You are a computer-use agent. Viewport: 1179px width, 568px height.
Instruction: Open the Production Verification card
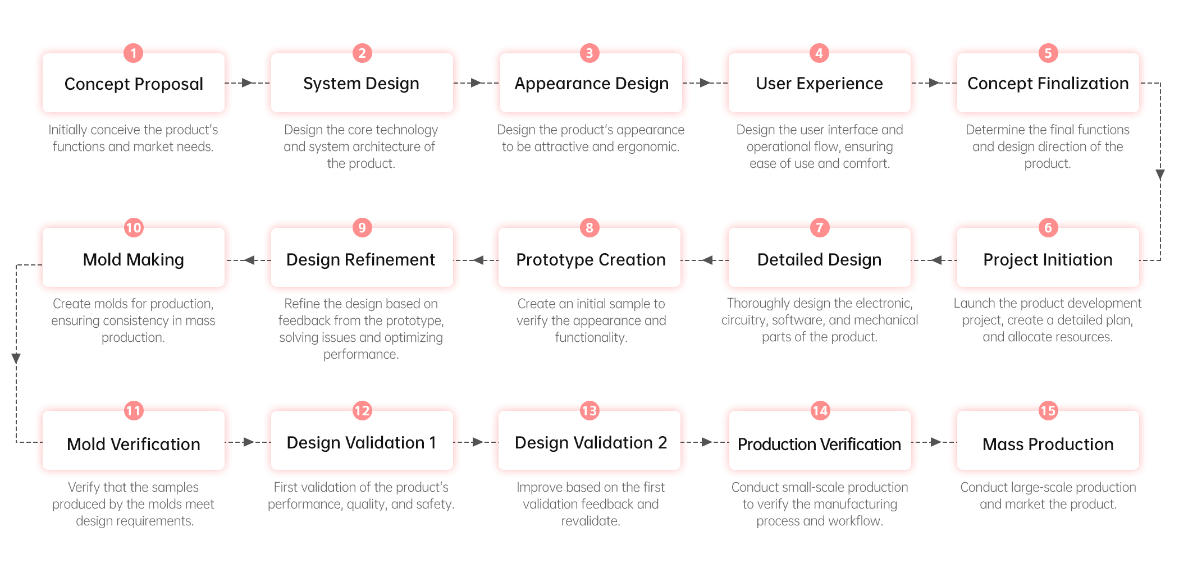820,441
